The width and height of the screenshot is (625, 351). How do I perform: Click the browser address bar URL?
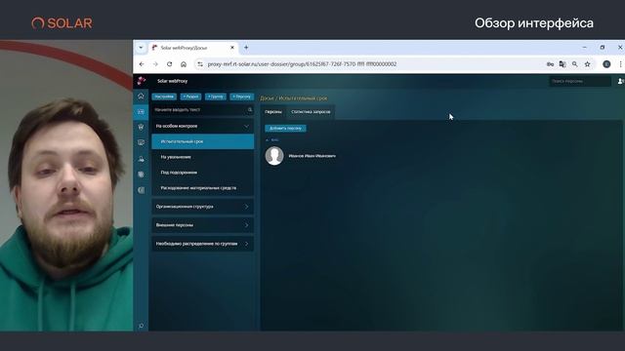(302, 64)
